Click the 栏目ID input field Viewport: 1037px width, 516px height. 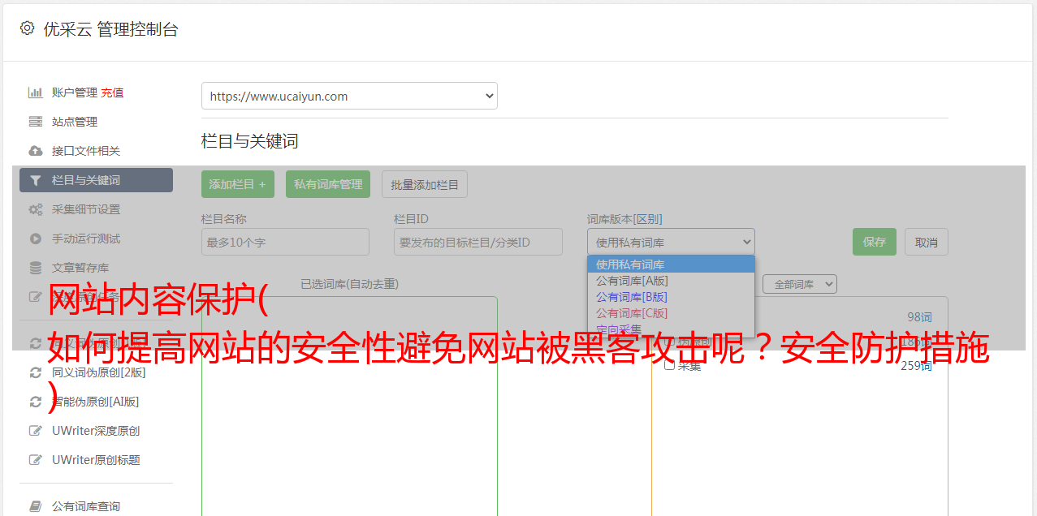478,242
